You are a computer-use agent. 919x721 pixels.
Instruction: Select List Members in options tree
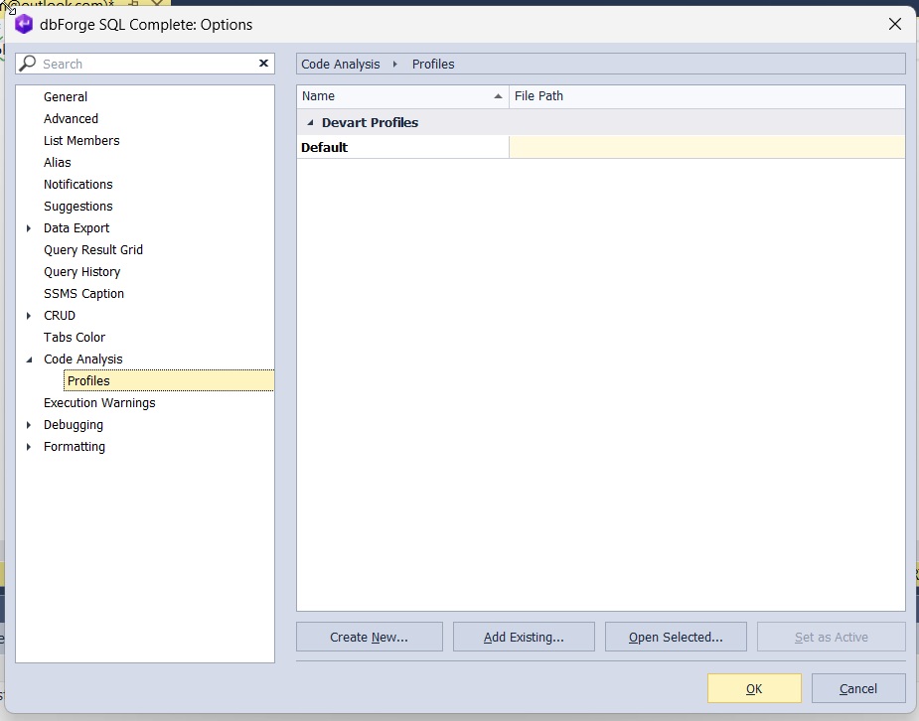point(81,141)
